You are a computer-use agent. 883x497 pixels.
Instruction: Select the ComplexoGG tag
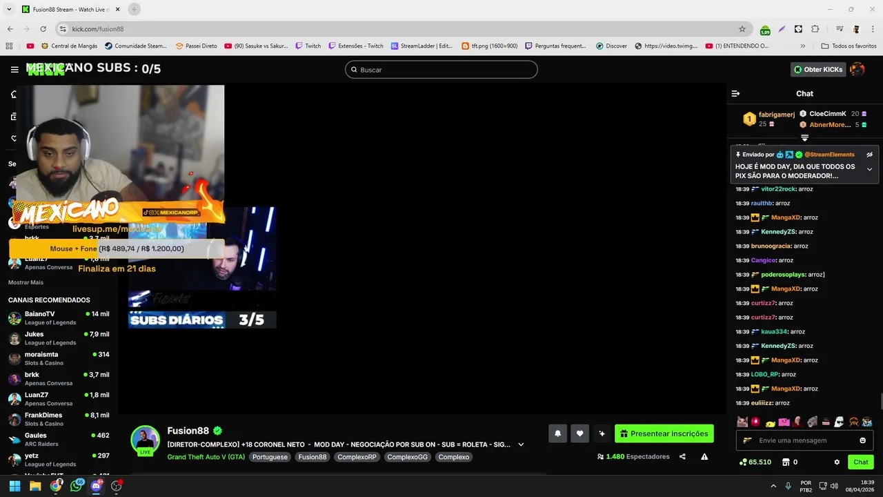407,457
